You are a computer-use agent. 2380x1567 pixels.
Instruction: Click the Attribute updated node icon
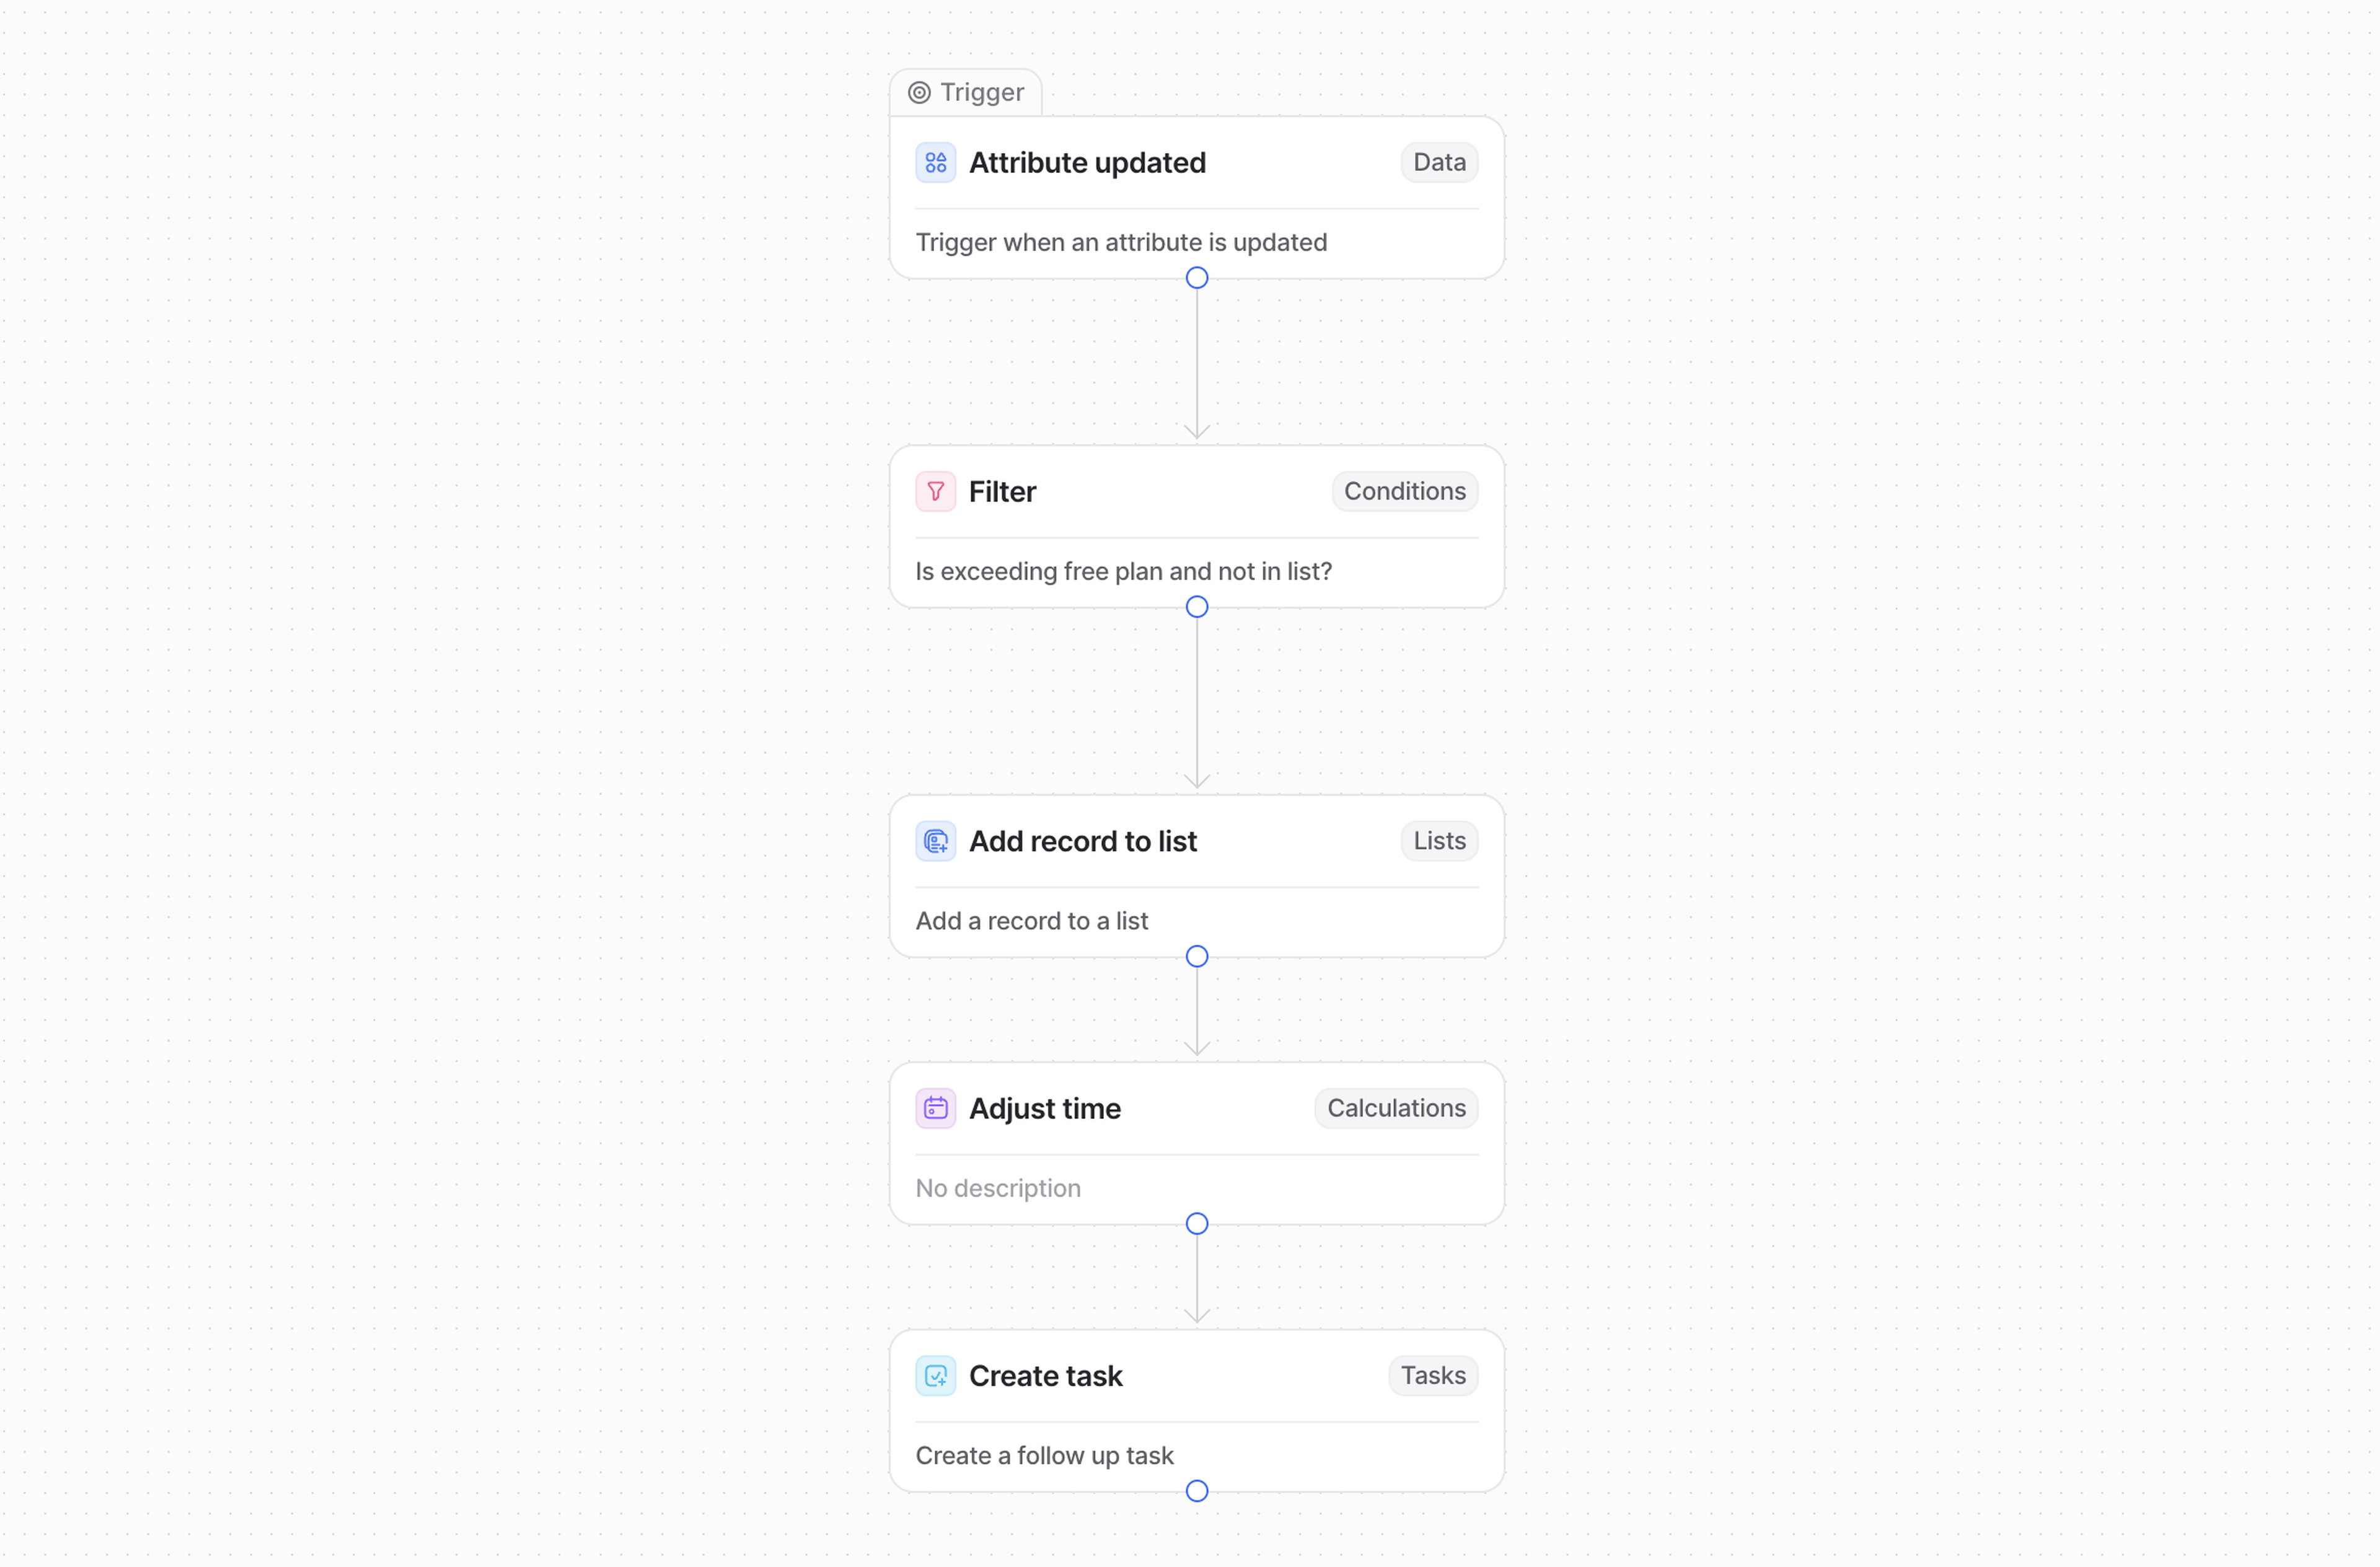[935, 163]
